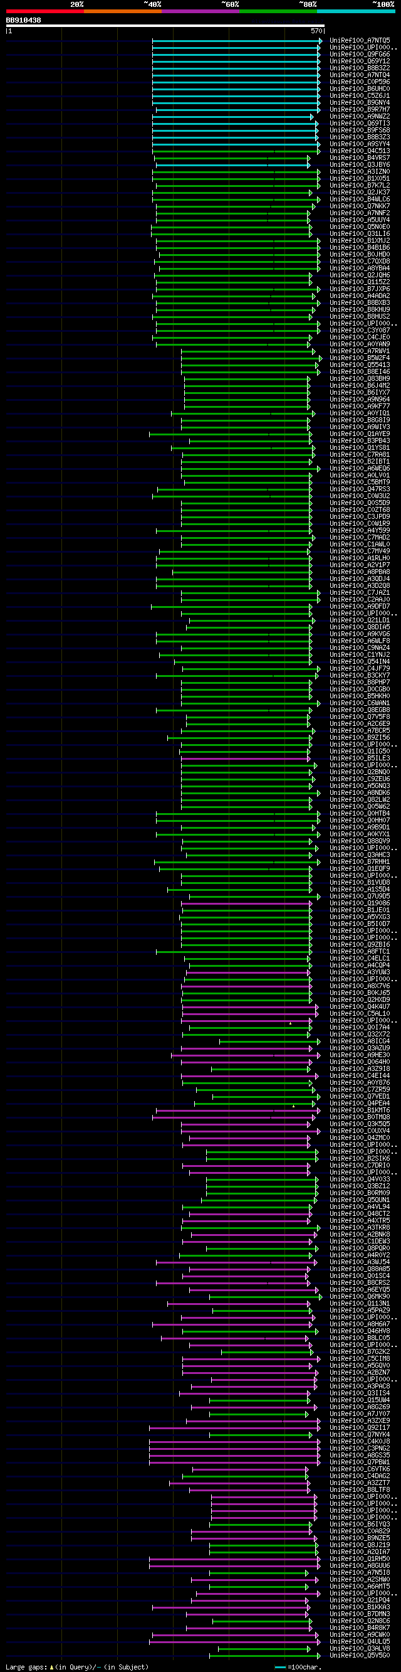Viewport: 401px width, 1672px height.
Task: Select the UniRef100_A5UUY4 label
Action: (360, 220)
